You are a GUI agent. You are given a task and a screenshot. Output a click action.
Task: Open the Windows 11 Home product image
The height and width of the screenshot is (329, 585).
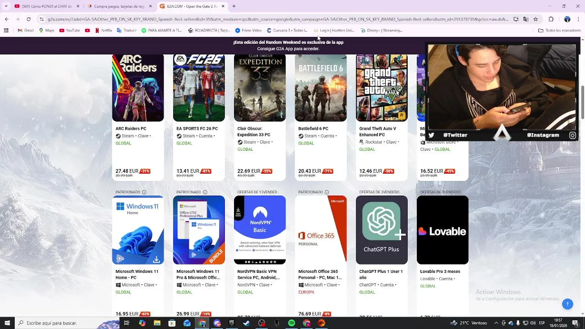click(x=138, y=230)
